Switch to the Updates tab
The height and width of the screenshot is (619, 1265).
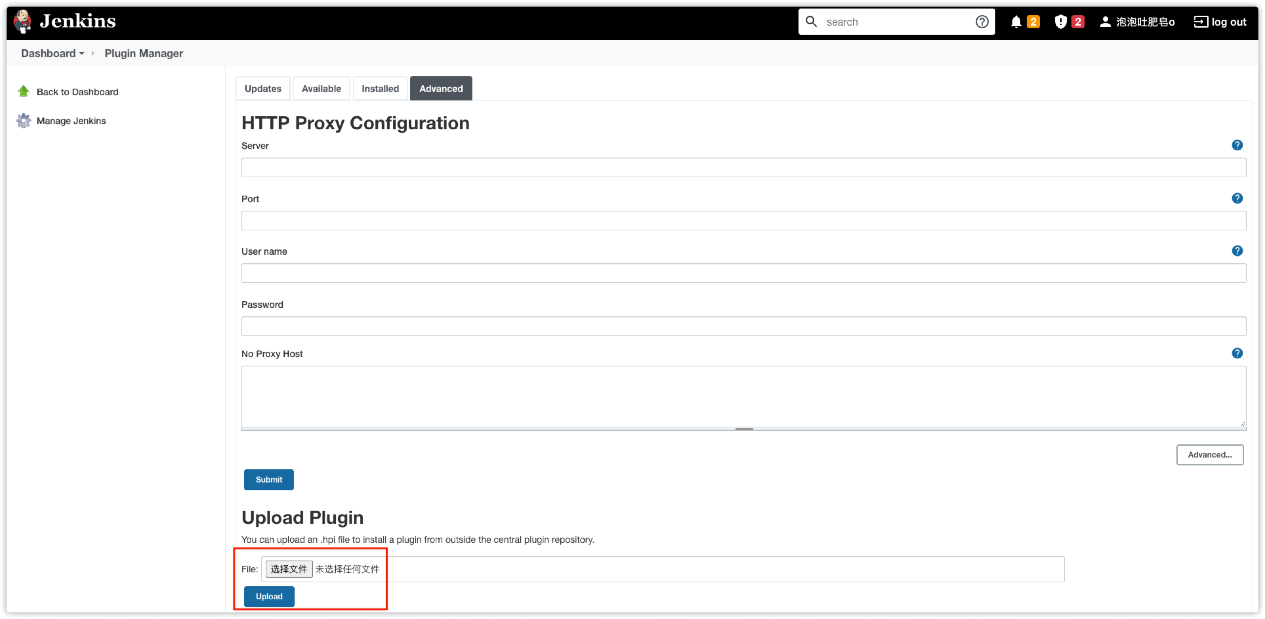[263, 89]
